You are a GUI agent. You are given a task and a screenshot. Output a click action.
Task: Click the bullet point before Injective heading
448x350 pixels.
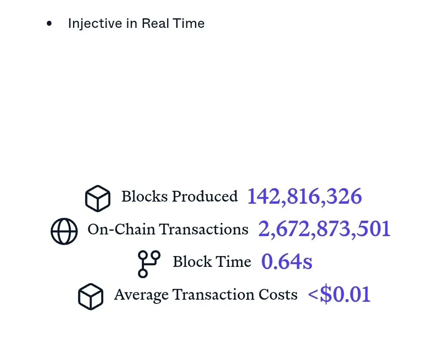tap(49, 24)
